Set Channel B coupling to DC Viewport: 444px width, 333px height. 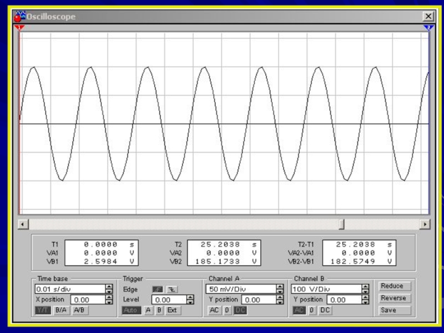(325, 310)
